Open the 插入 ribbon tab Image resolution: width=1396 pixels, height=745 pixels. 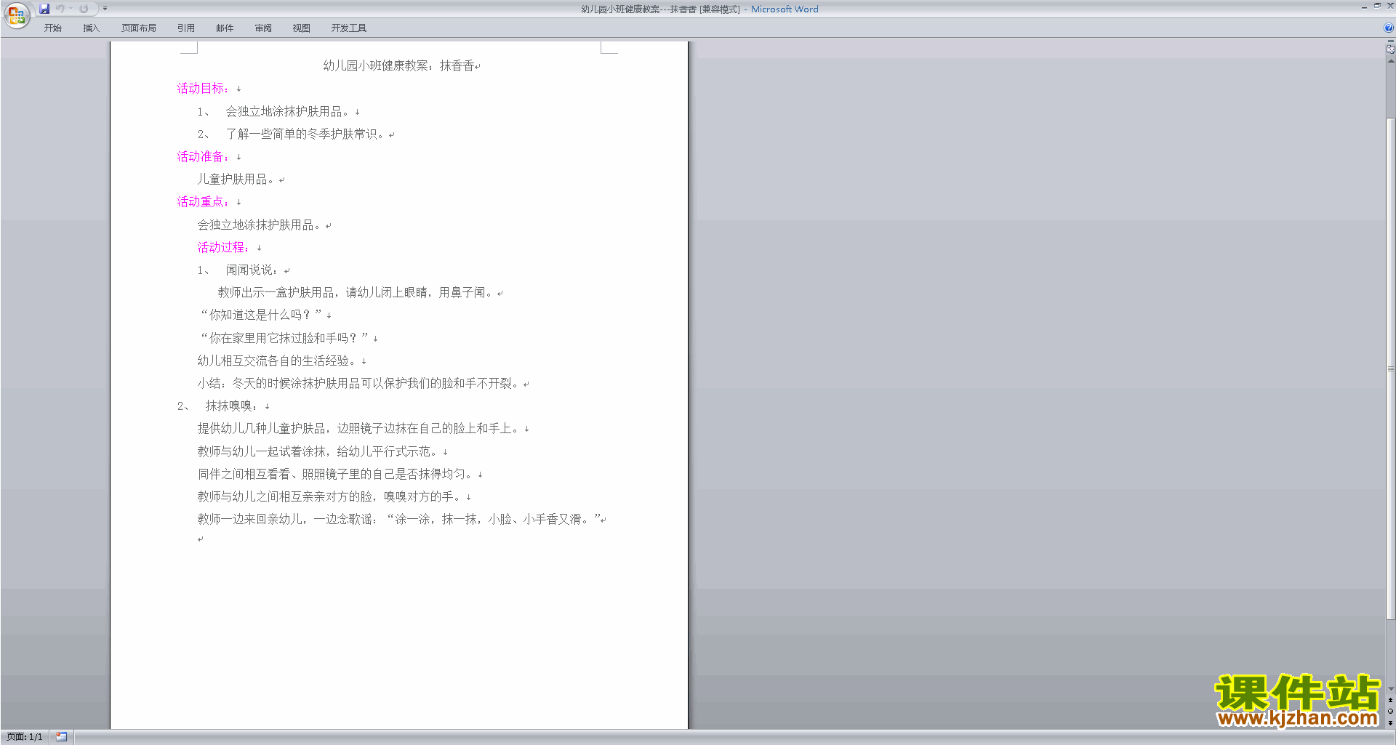pos(91,28)
